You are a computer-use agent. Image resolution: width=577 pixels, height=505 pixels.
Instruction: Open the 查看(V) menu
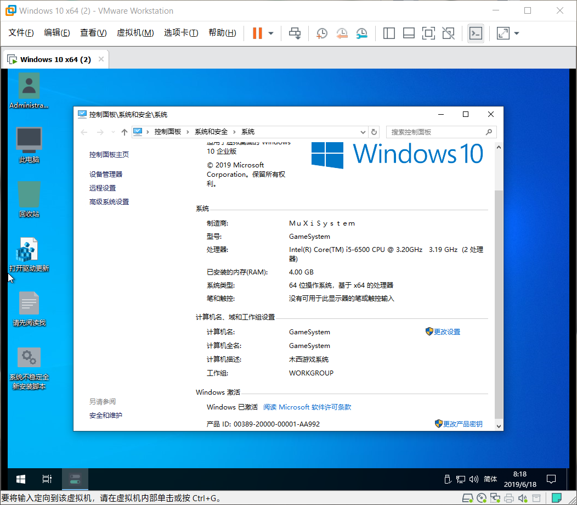[93, 33]
